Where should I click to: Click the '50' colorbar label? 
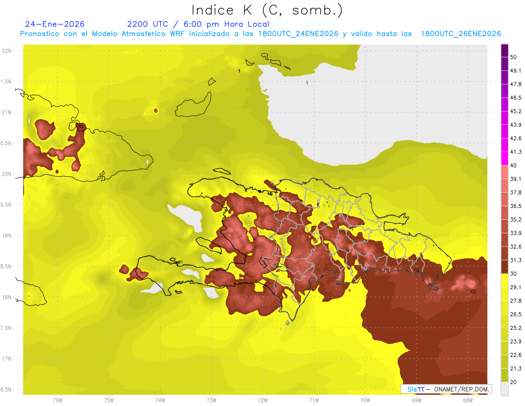[514, 58]
